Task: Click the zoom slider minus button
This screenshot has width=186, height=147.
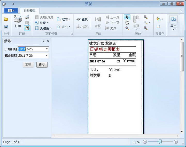Action: 145,142
